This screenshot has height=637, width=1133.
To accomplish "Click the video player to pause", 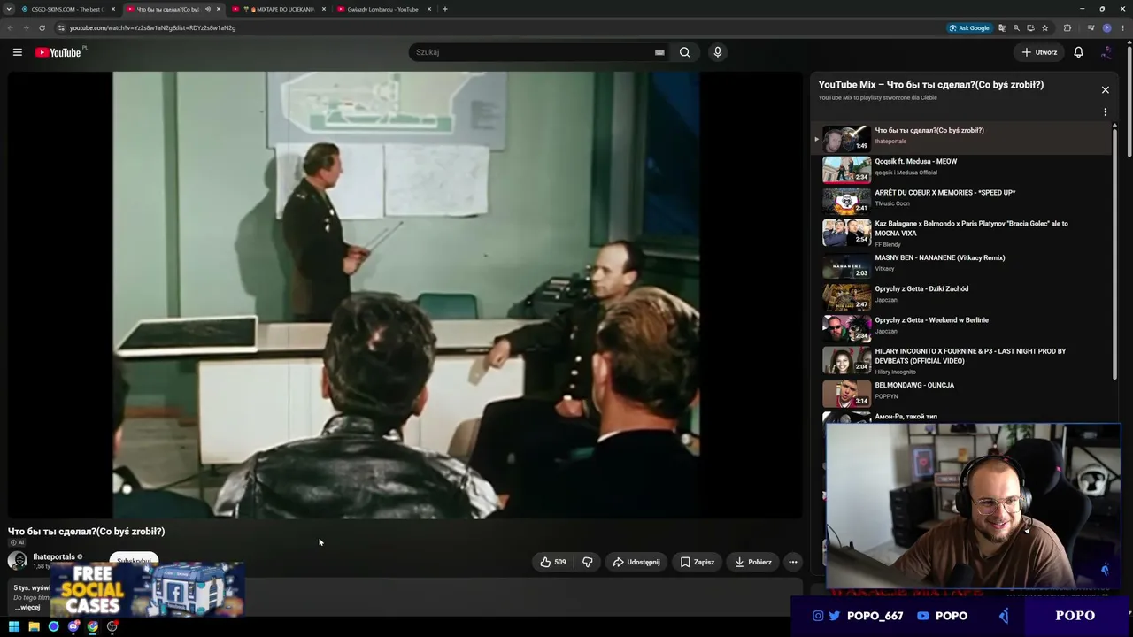I will pyautogui.click(x=405, y=295).
